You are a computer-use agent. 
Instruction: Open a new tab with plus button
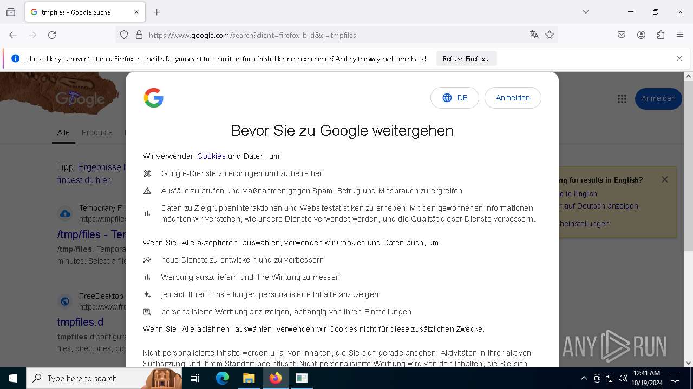[x=157, y=12]
